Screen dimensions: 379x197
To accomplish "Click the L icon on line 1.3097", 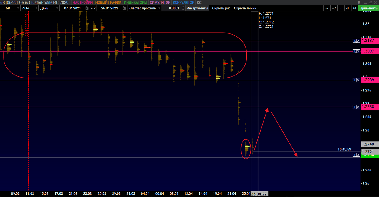I will (355, 51).
